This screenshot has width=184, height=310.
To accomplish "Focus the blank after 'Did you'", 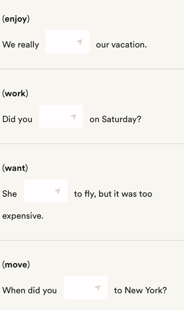I will pyautogui.click(x=61, y=116).
